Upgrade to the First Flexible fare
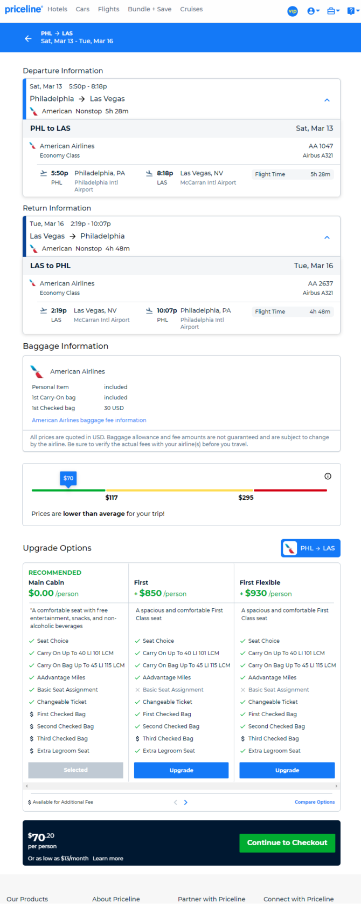 [287, 770]
